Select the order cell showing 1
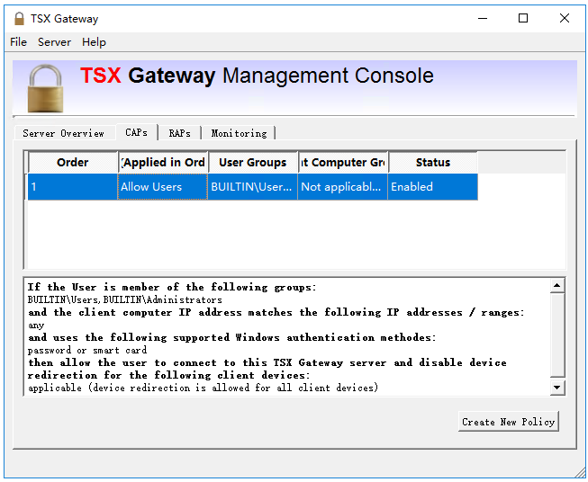This screenshot has width=588, height=482. click(73, 186)
